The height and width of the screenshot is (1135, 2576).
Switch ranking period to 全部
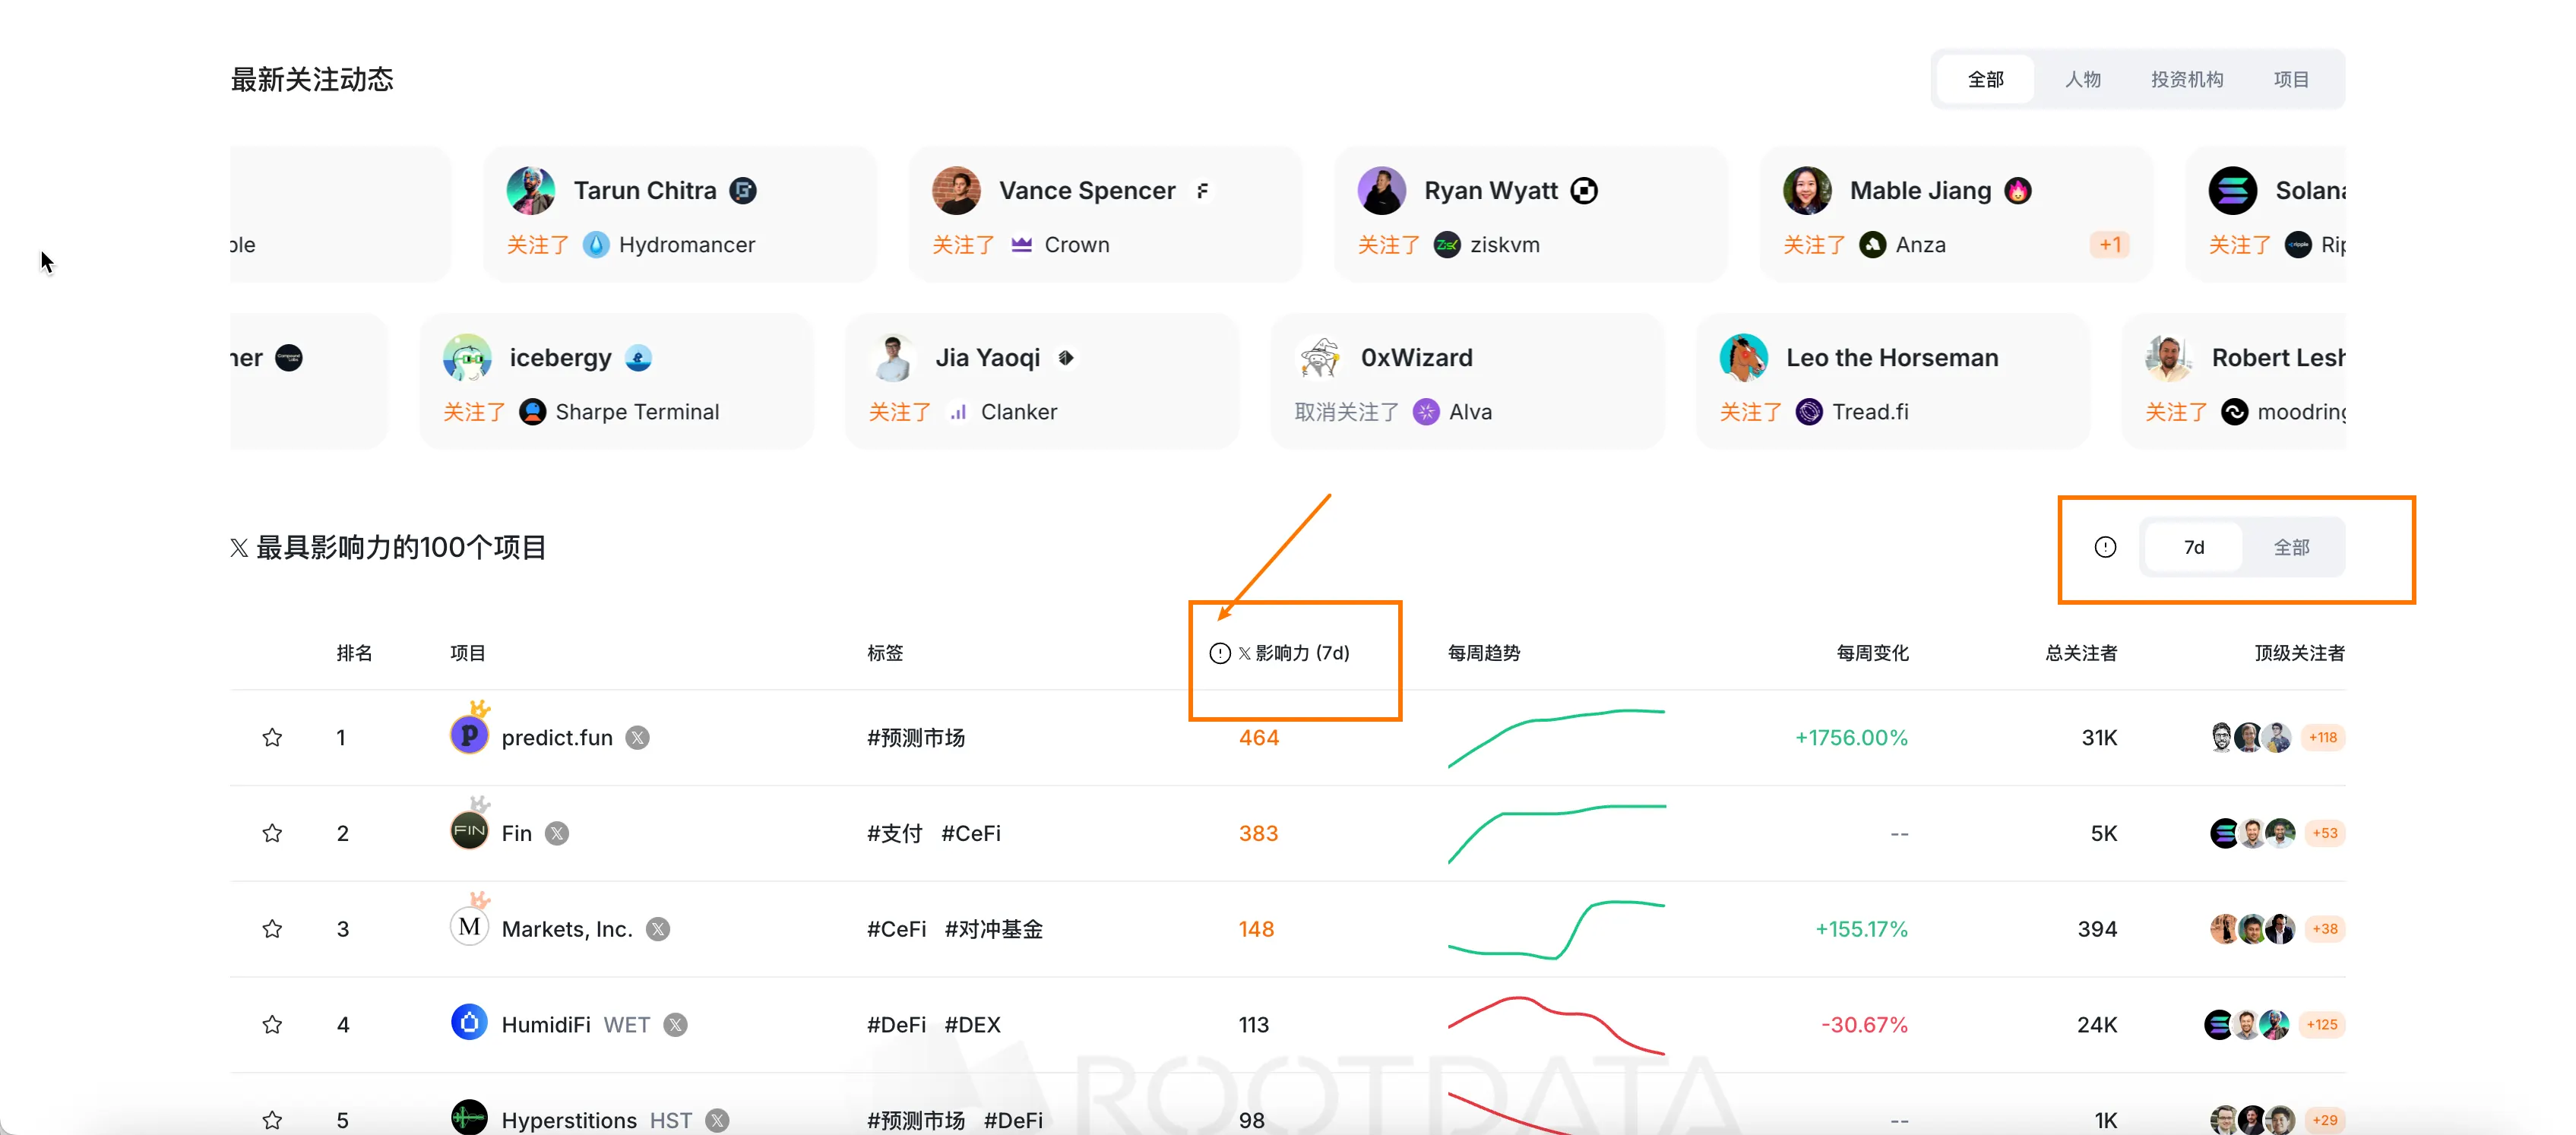pyautogui.click(x=2291, y=547)
